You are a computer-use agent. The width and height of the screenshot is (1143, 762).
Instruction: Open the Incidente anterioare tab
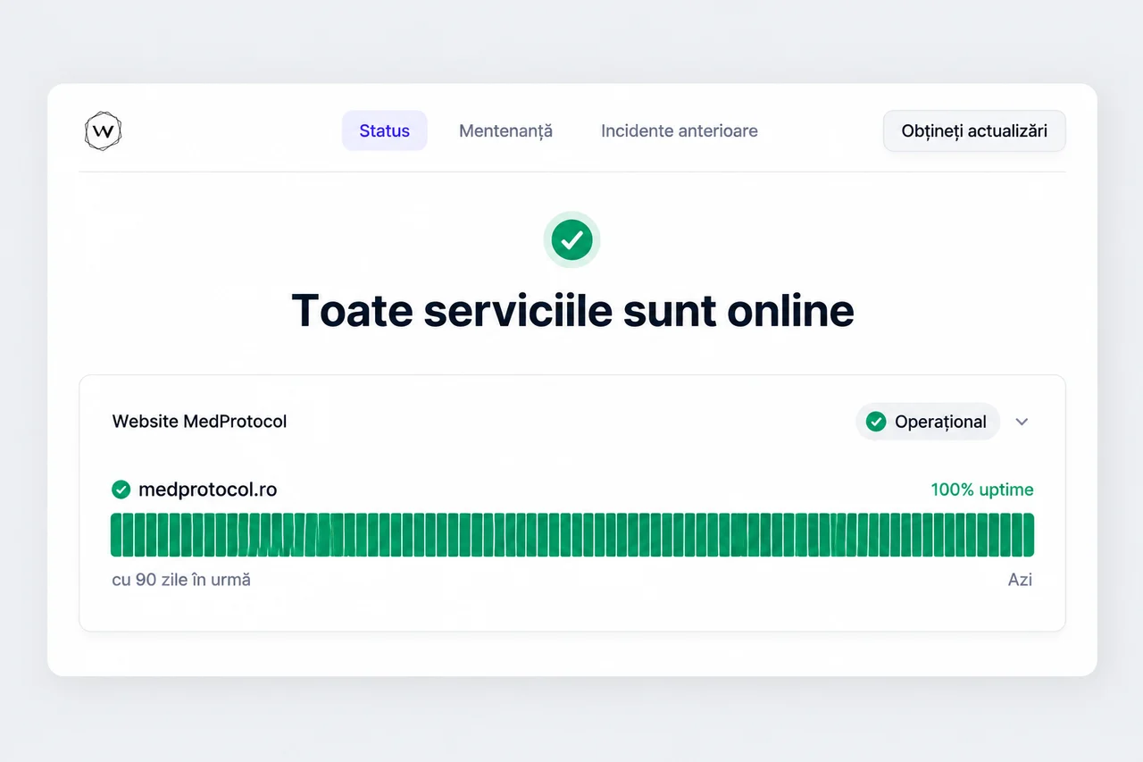point(680,130)
